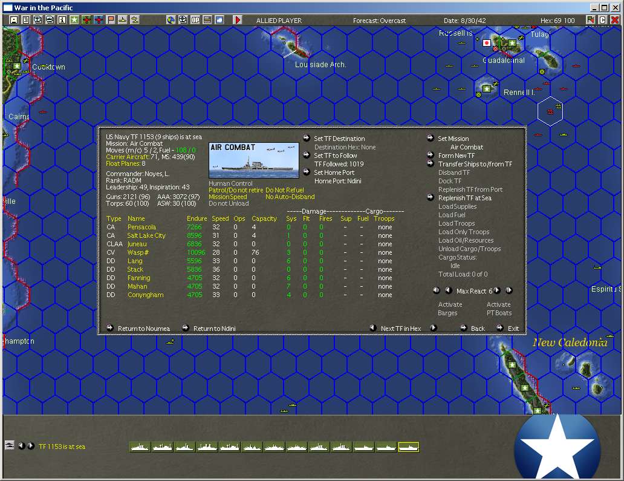Image resolution: width=624 pixels, height=481 pixels.
Task: Click the red aircraft on green icon
Action: click(86, 20)
